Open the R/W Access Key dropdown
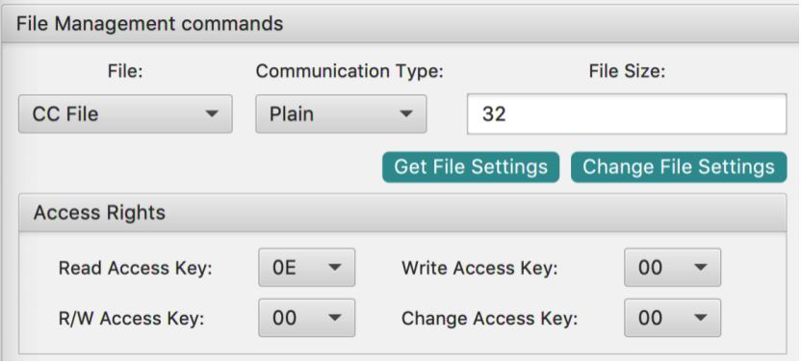 point(306,318)
